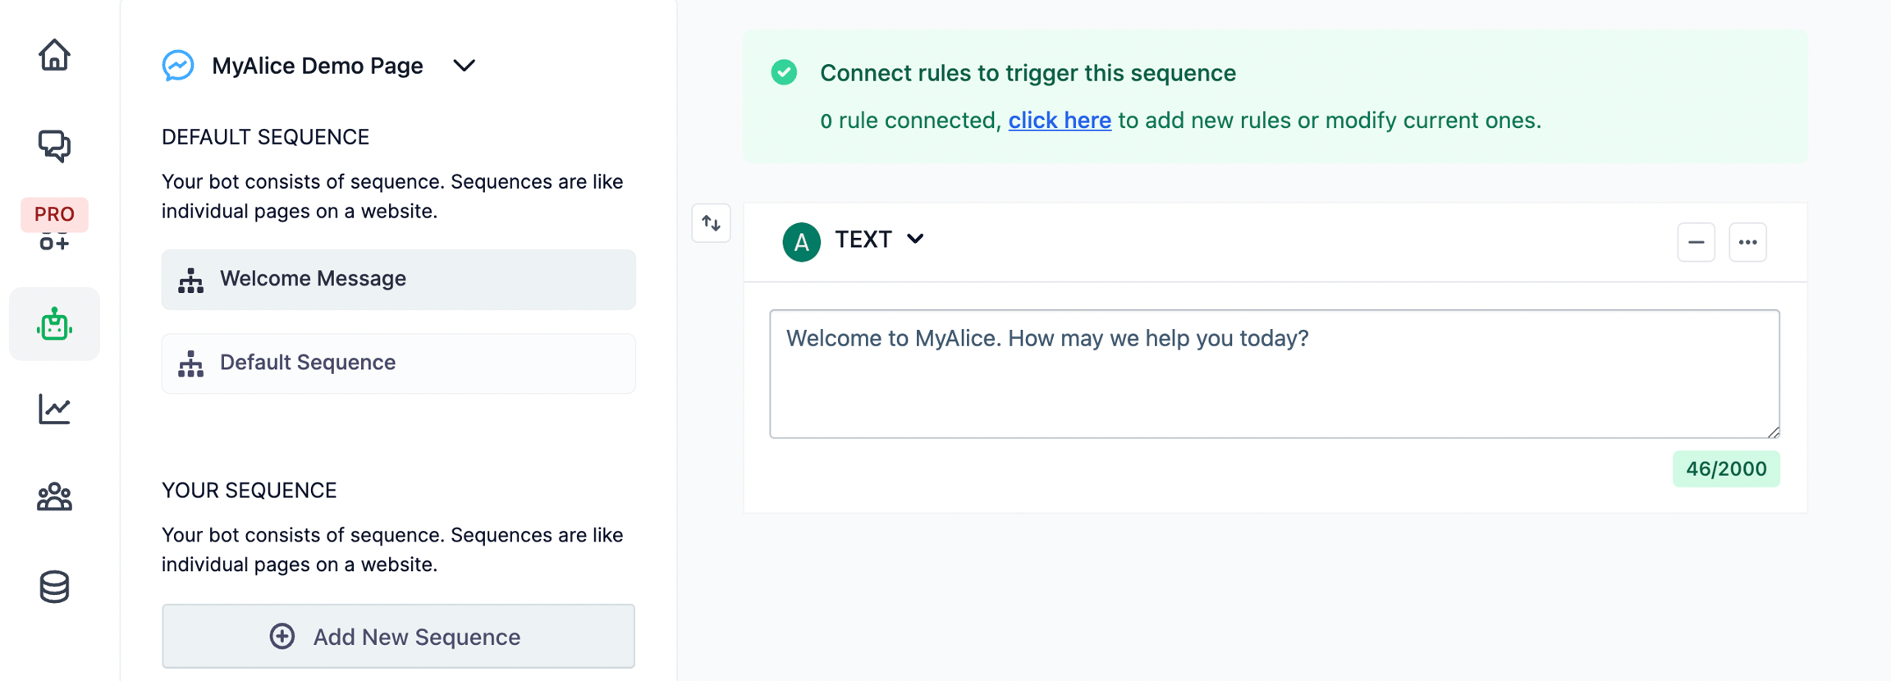Select the bot Automation icon

point(54,325)
